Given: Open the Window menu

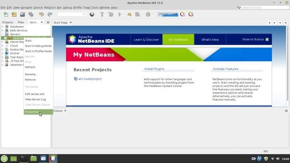Looking at the screenshot, I should tap(105, 8).
